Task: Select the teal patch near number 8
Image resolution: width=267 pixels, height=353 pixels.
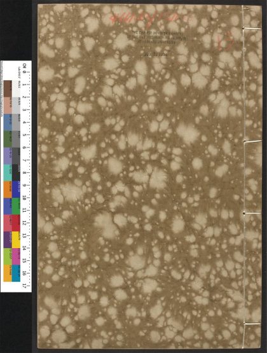Action: 8,172
